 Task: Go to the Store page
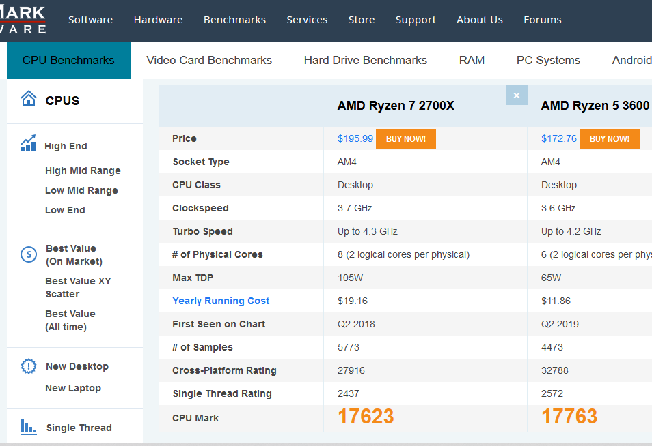362,20
